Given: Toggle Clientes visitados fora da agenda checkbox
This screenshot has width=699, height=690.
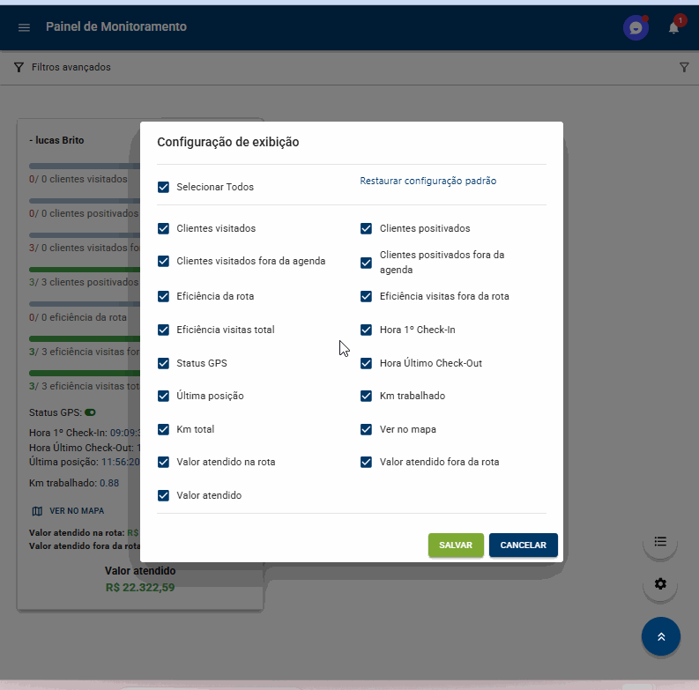Looking at the screenshot, I should pos(163,261).
